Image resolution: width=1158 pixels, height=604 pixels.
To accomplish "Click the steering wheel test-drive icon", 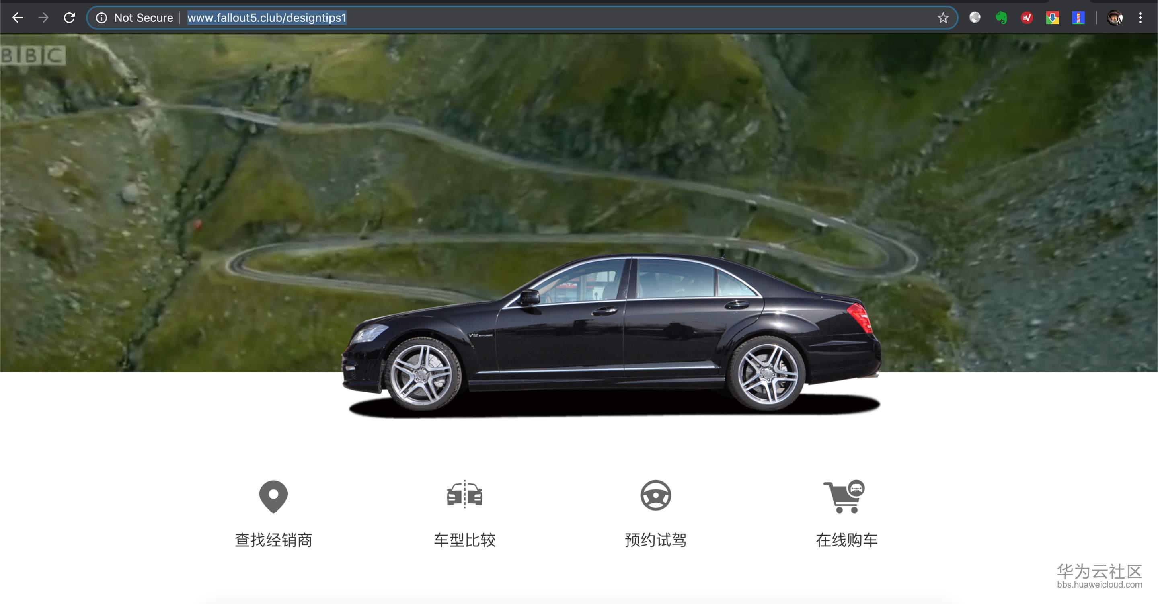I will point(655,495).
